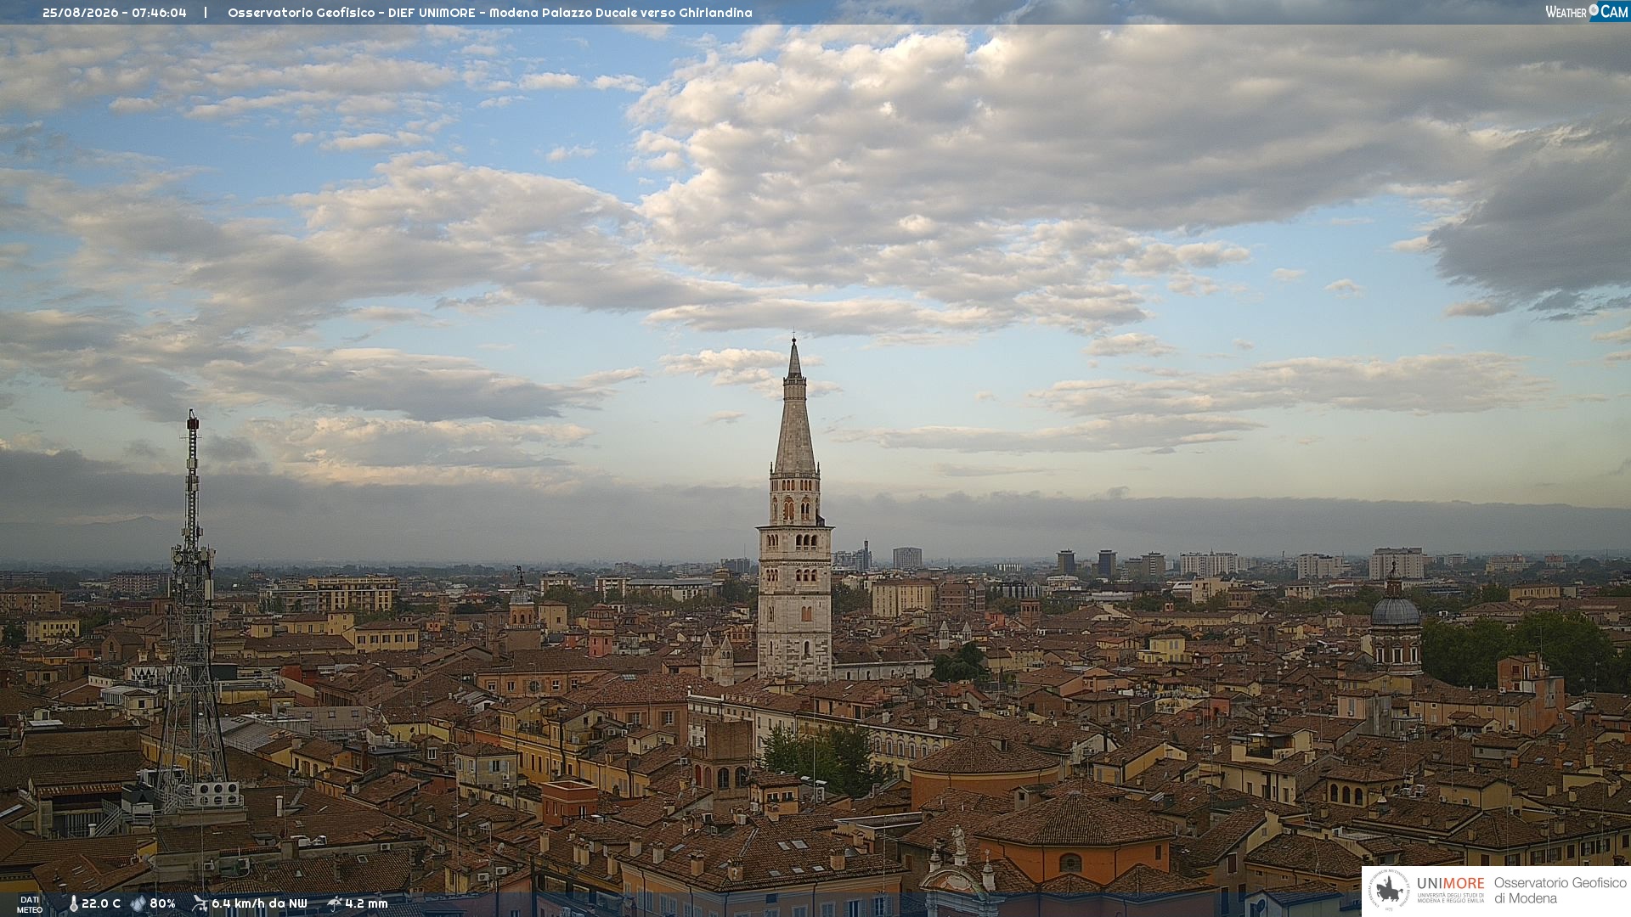Click the UNIMORE horseman seal emblem
The height and width of the screenshot is (917, 1631).
1390,891
